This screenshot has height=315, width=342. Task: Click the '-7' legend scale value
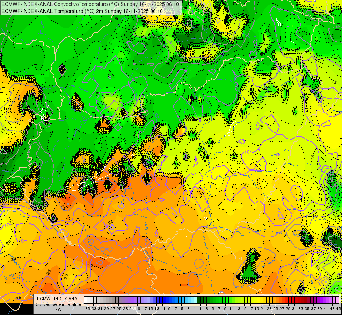tap(175, 309)
